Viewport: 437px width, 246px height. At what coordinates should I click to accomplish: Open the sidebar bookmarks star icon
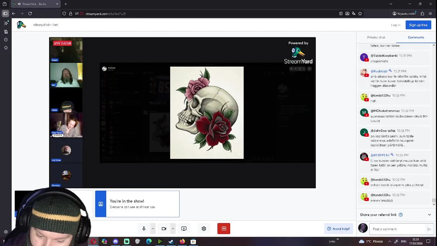pos(6,48)
